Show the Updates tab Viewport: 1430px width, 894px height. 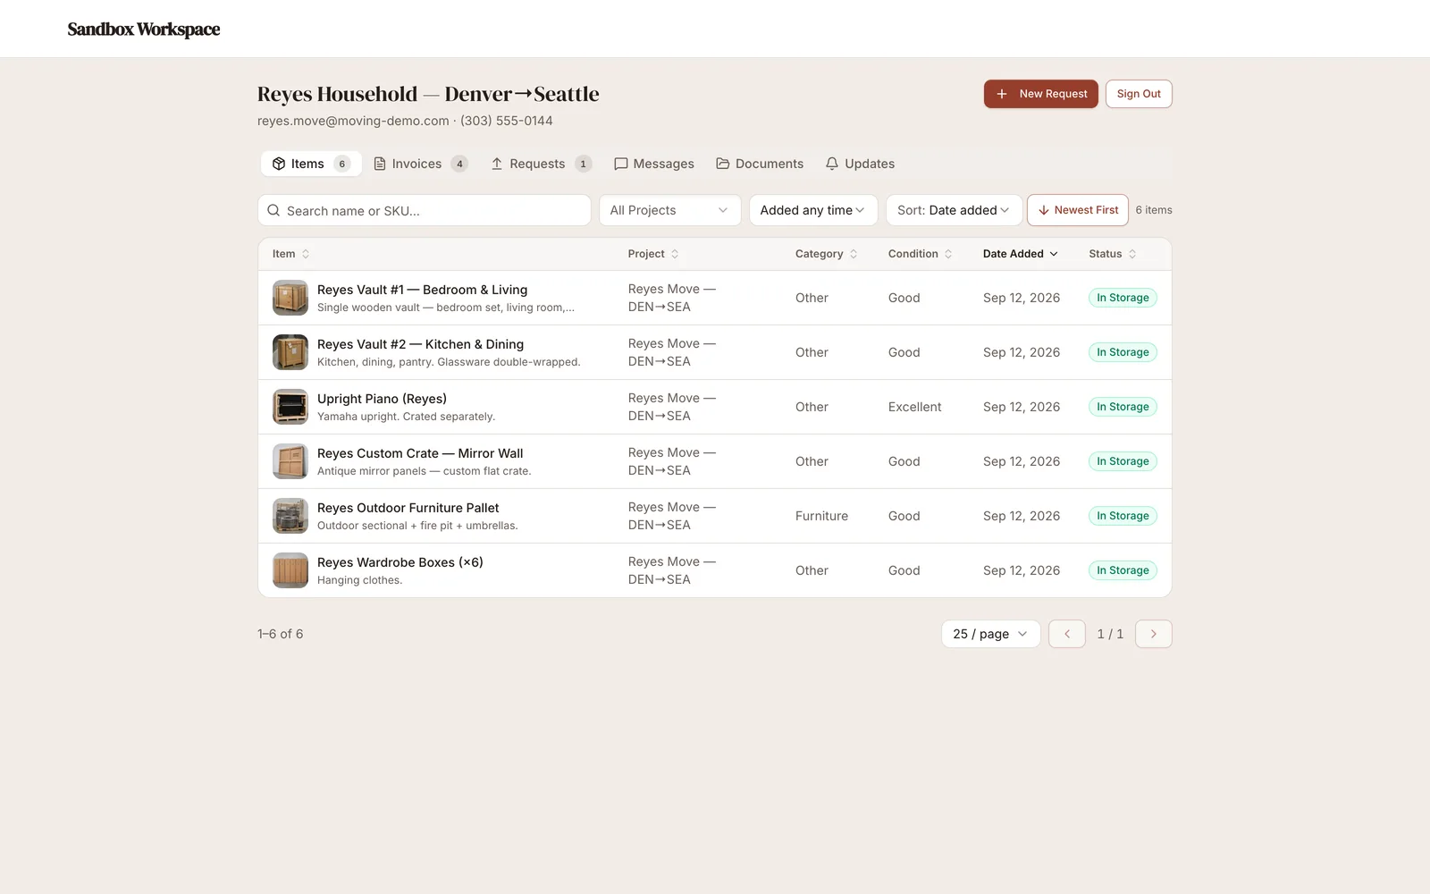[x=860, y=164]
